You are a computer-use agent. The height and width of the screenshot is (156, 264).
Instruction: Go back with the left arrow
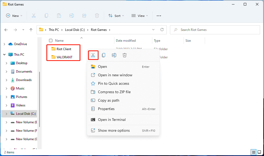tap(6, 30)
